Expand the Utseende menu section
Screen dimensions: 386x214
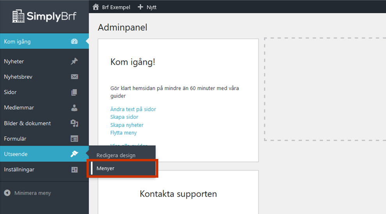[16, 154]
